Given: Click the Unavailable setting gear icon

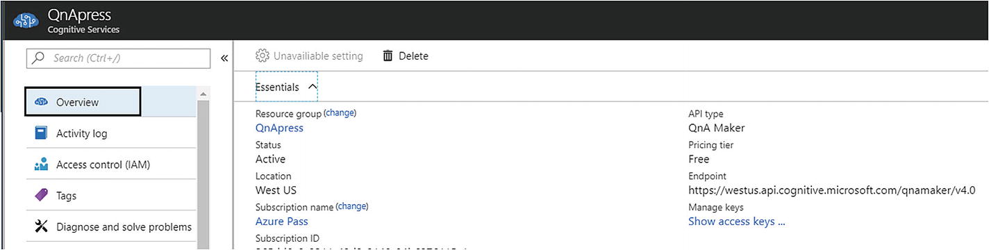Looking at the screenshot, I should (263, 56).
